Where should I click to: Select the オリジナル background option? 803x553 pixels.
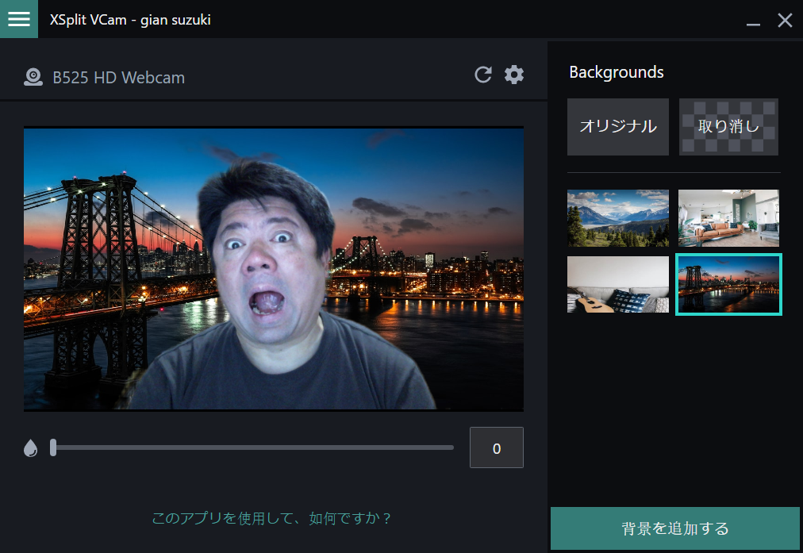pos(617,127)
